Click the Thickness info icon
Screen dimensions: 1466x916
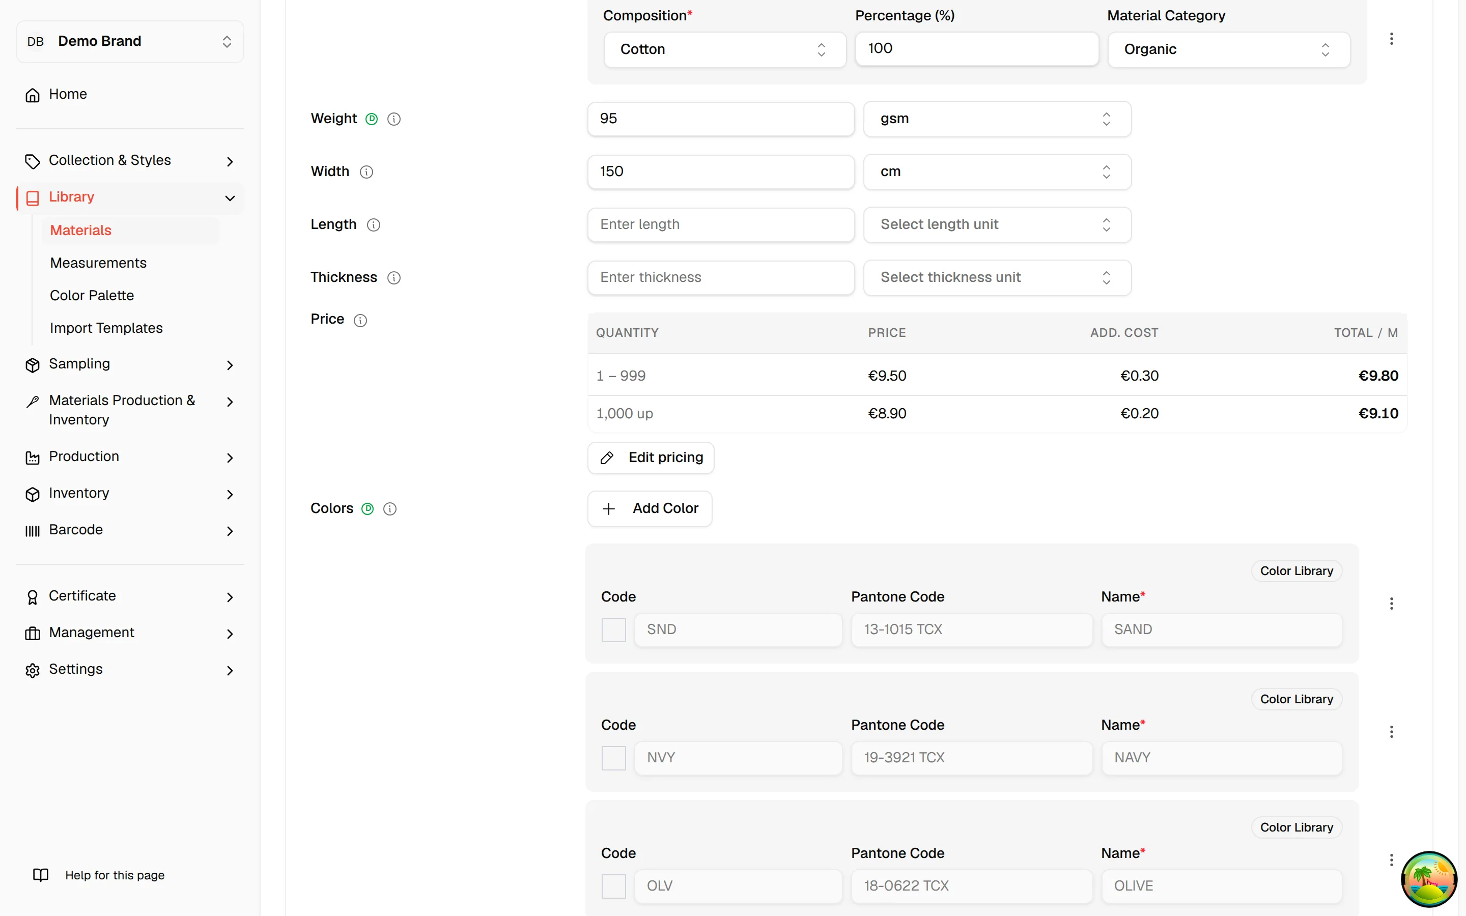pyautogui.click(x=394, y=278)
